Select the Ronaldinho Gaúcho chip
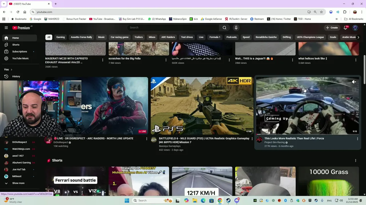The height and width of the screenshot is (205, 366). (266, 37)
